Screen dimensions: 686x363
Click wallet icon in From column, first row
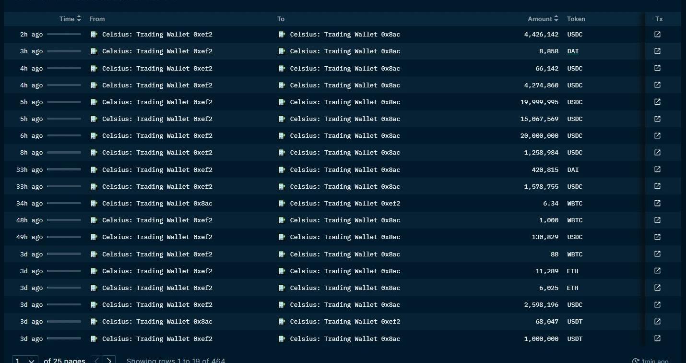pos(94,35)
